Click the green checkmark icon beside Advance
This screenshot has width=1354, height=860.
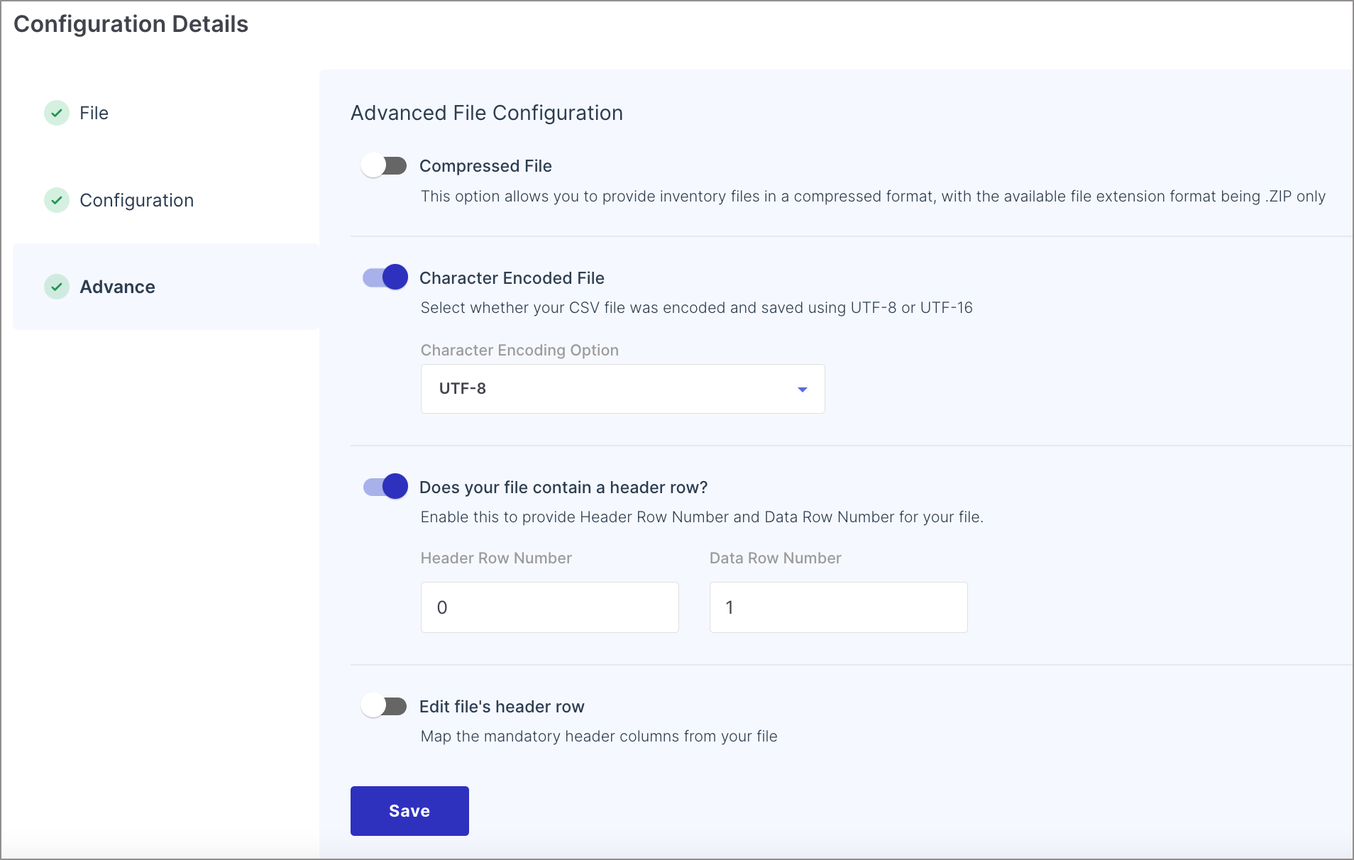coord(57,287)
